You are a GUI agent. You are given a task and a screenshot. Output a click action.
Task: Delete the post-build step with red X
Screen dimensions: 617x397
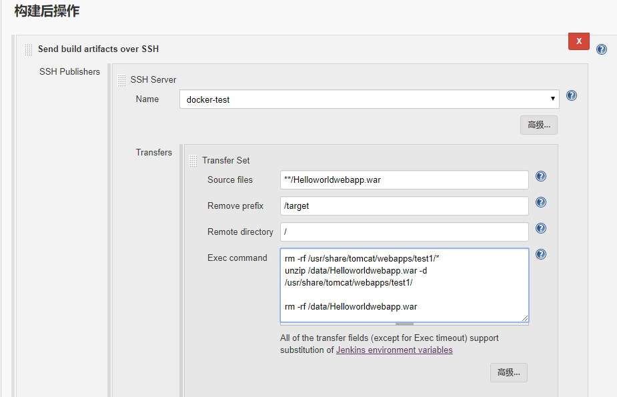tap(578, 41)
